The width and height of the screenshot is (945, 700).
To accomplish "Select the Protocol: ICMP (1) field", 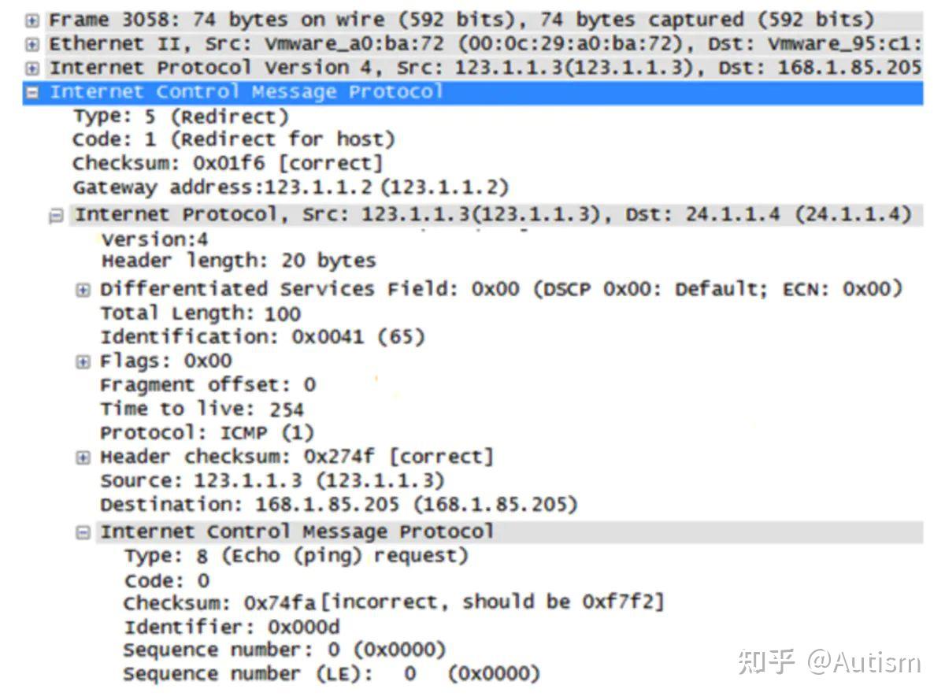I will click(x=206, y=433).
